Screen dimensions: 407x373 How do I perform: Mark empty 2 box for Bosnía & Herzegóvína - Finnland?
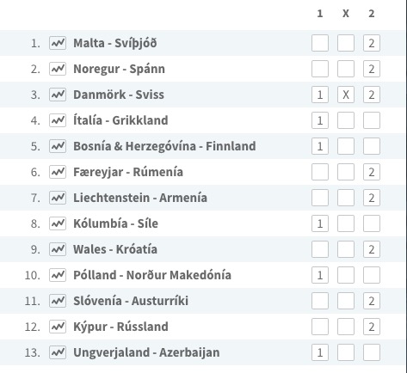(372, 146)
